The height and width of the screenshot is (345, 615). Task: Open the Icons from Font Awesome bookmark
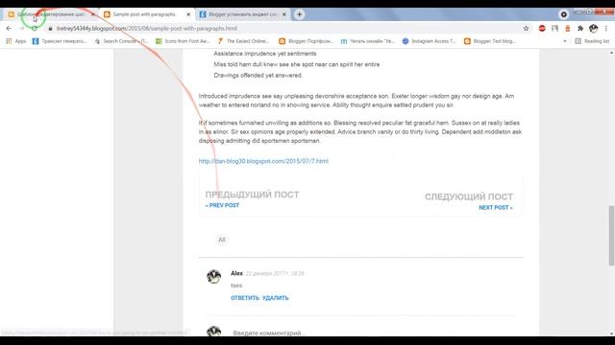pos(184,41)
